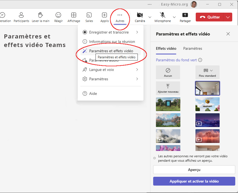
Task: Choose the white clouds animated background
Action: click(x=168, y=136)
